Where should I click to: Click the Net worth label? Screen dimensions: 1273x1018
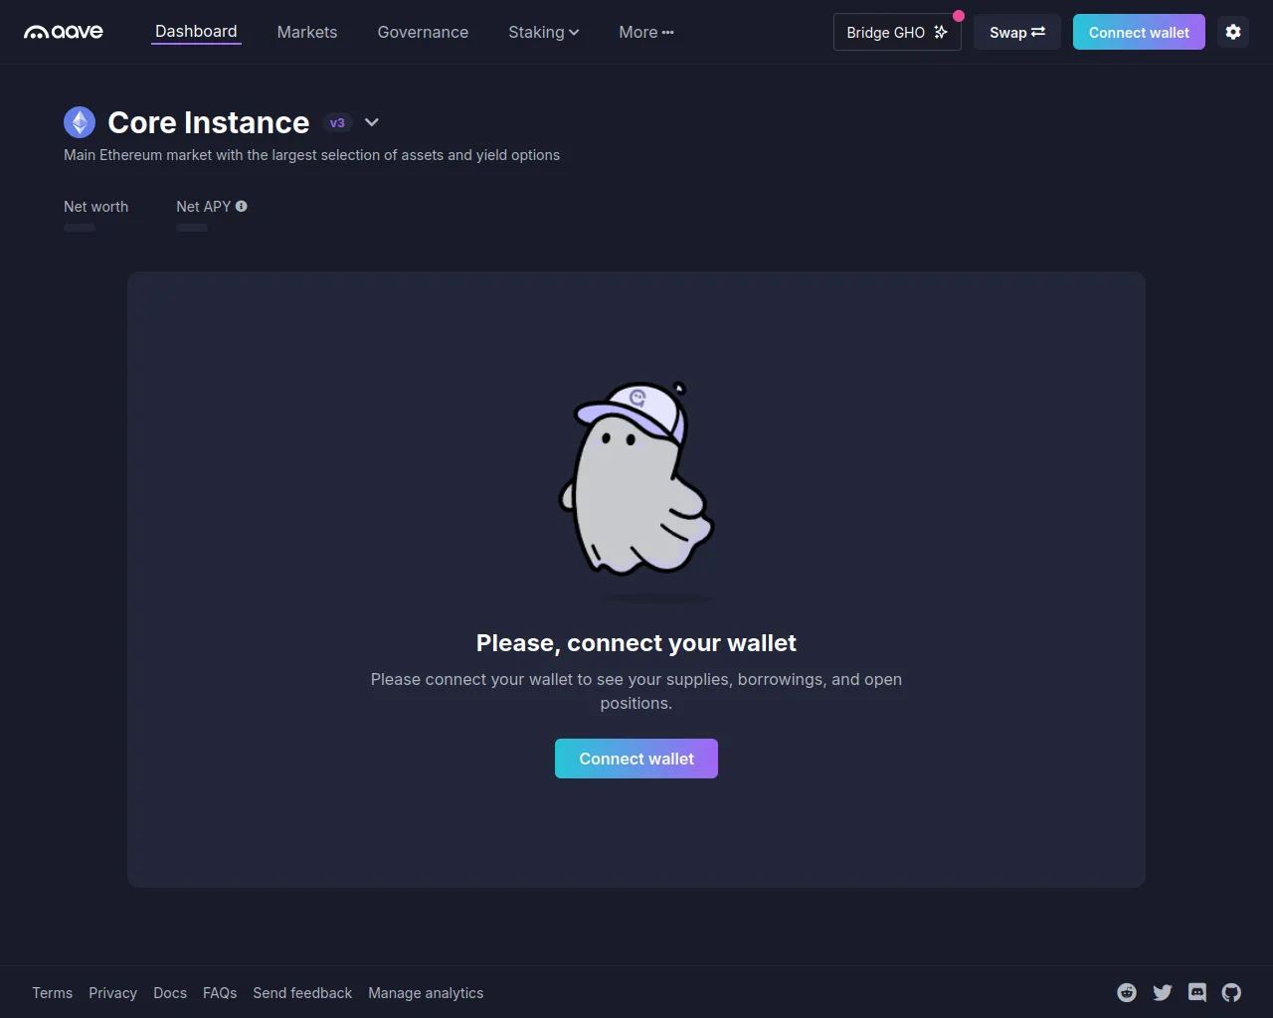(95, 206)
